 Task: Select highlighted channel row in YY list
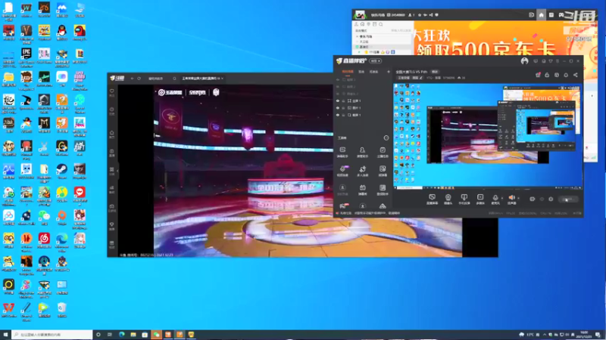pos(382,47)
